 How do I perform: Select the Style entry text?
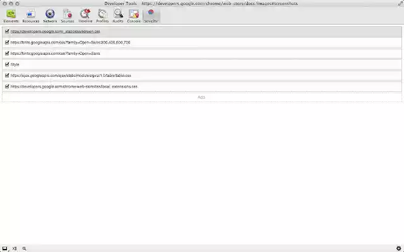click(15, 64)
